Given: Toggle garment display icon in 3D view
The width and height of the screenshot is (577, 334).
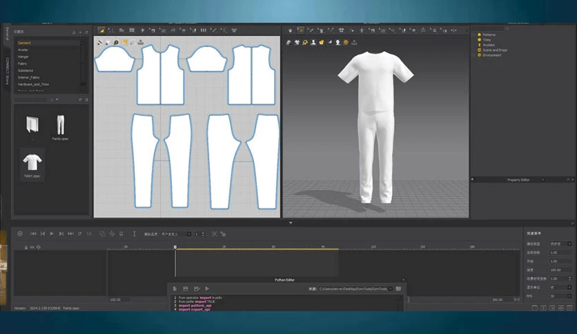Looking at the screenshot, I should click(x=297, y=43).
